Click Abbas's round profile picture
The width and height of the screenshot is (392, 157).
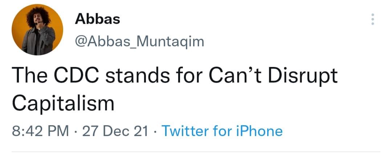click(x=37, y=30)
